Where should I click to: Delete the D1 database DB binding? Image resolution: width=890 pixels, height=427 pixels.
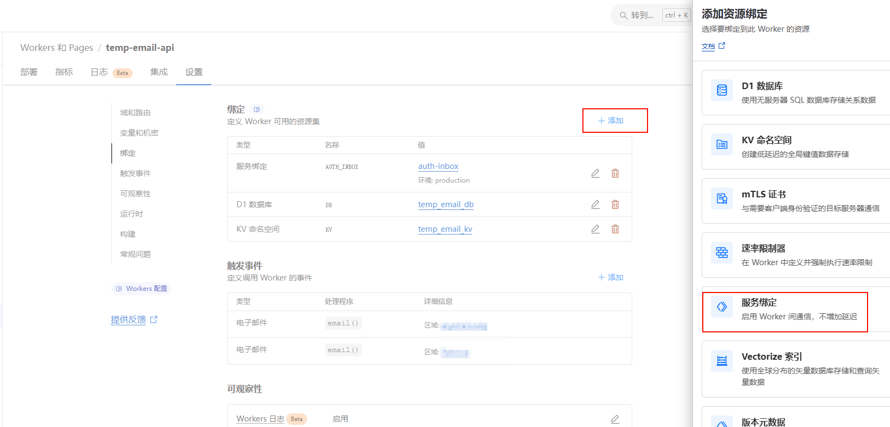click(615, 204)
